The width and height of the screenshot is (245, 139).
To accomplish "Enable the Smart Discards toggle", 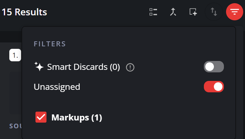I will (x=214, y=67).
